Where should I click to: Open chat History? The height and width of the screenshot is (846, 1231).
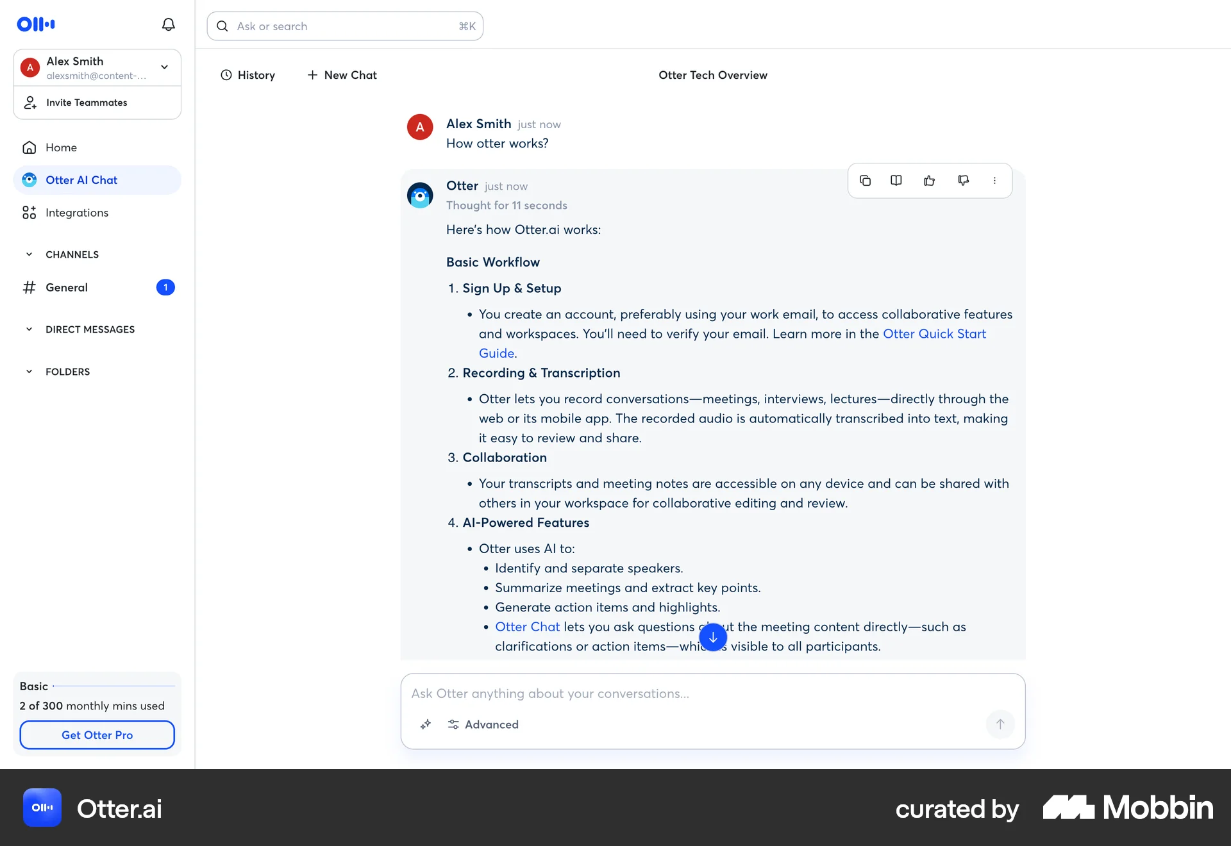click(x=247, y=75)
